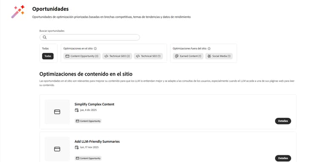Open Detalles for Add LLM-Friendly Summaries
Image resolution: width=319 pixels, height=162 pixels.
[283, 158]
